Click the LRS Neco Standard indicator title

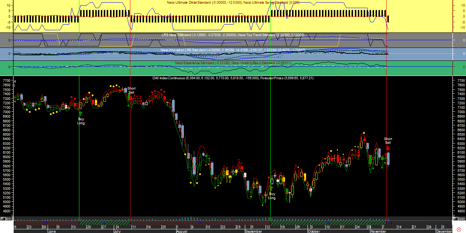click(x=233, y=35)
